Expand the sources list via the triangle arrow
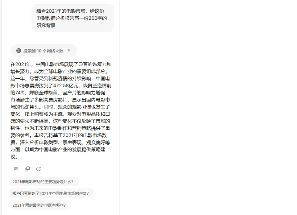297x215 pixels. [69, 51]
